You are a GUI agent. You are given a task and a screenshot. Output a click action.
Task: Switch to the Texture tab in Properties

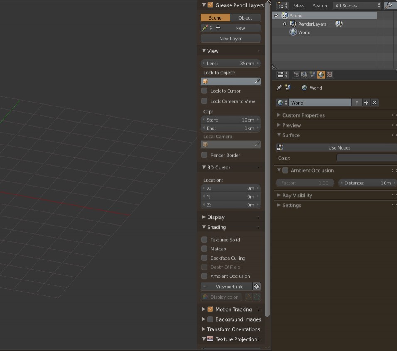pyautogui.click(x=329, y=75)
